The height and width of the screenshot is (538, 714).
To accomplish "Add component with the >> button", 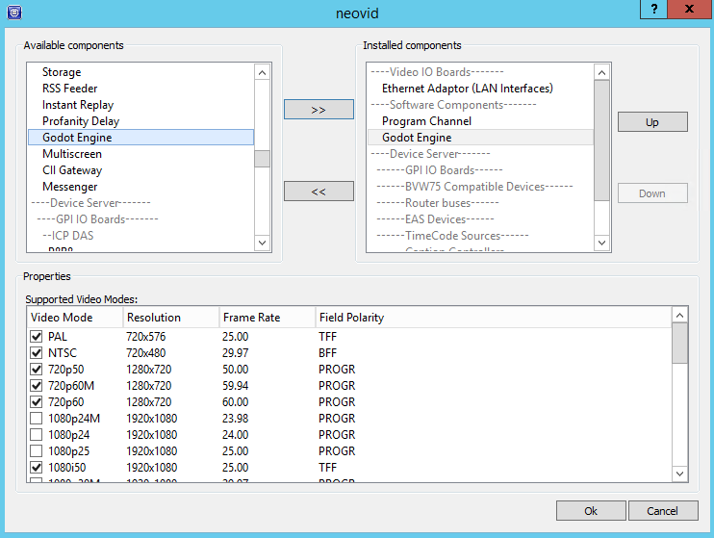I will (319, 110).
